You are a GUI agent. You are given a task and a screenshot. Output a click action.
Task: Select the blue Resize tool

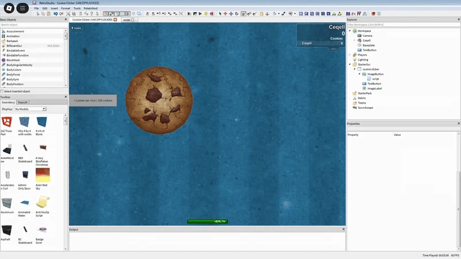[x=231, y=14]
